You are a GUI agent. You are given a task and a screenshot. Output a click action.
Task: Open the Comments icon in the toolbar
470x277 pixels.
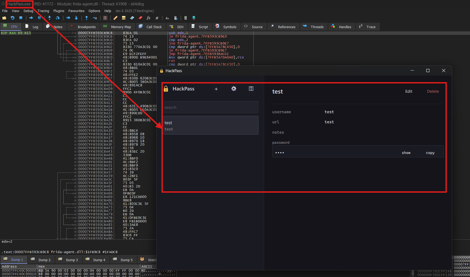(x=124, y=18)
